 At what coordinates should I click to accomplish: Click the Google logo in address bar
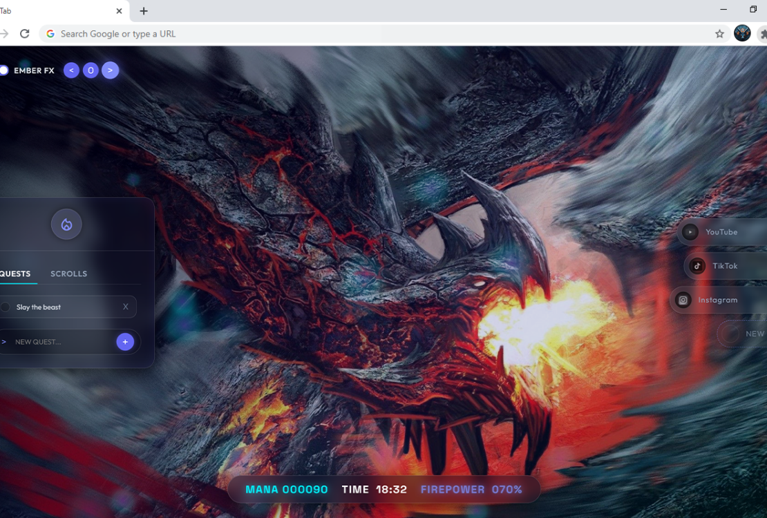50,34
